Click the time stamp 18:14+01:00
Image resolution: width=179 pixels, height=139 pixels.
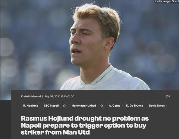pos(68,96)
